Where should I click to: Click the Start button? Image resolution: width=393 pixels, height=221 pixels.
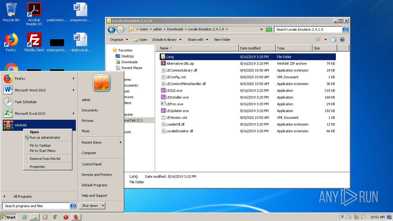tap(9, 217)
